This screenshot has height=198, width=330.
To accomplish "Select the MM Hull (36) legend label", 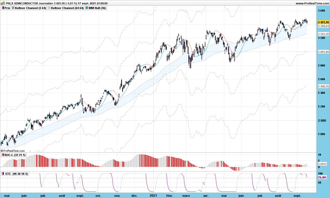I will point(97,8).
